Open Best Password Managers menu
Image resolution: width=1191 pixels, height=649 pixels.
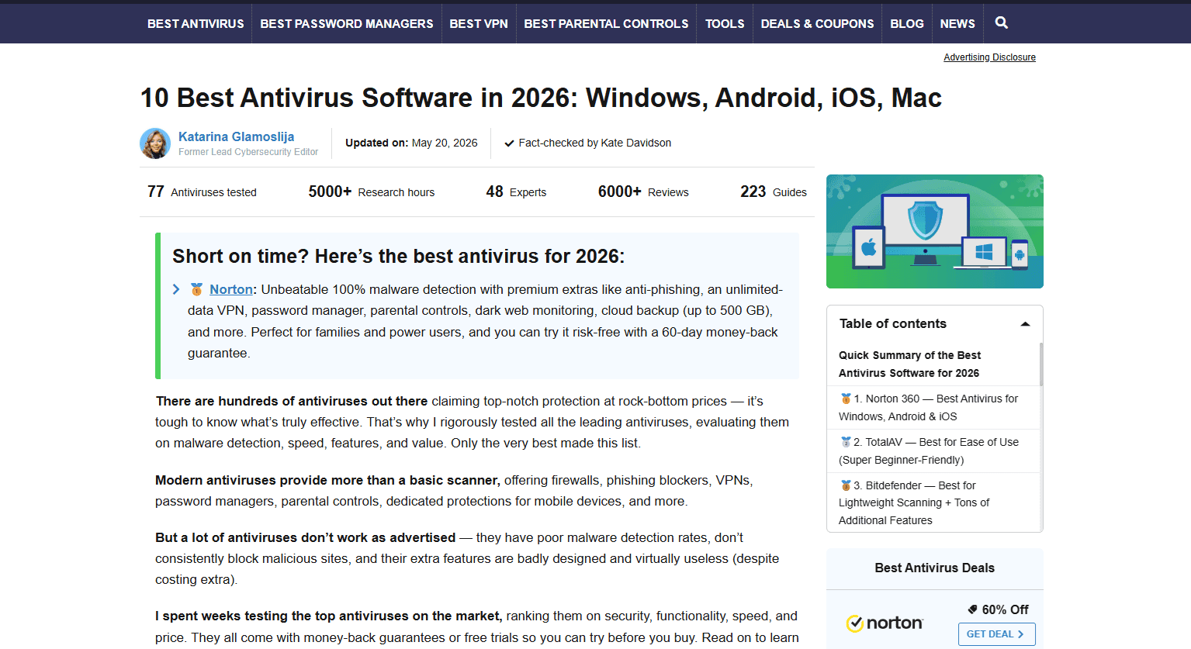click(347, 24)
